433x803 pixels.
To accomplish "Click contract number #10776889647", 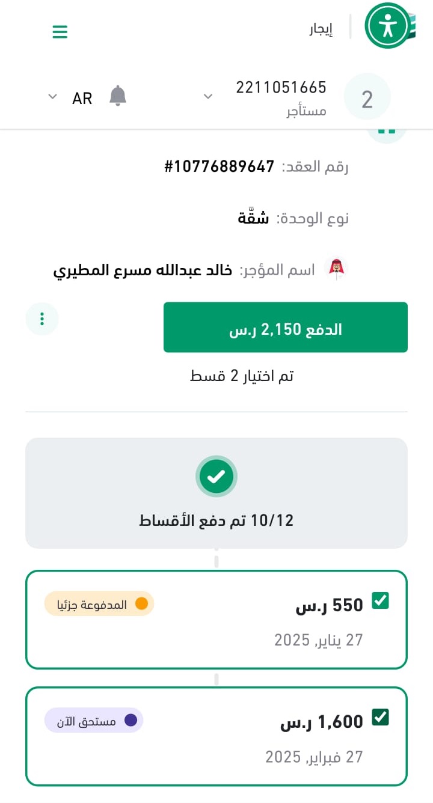I will [x=220, y=166].
